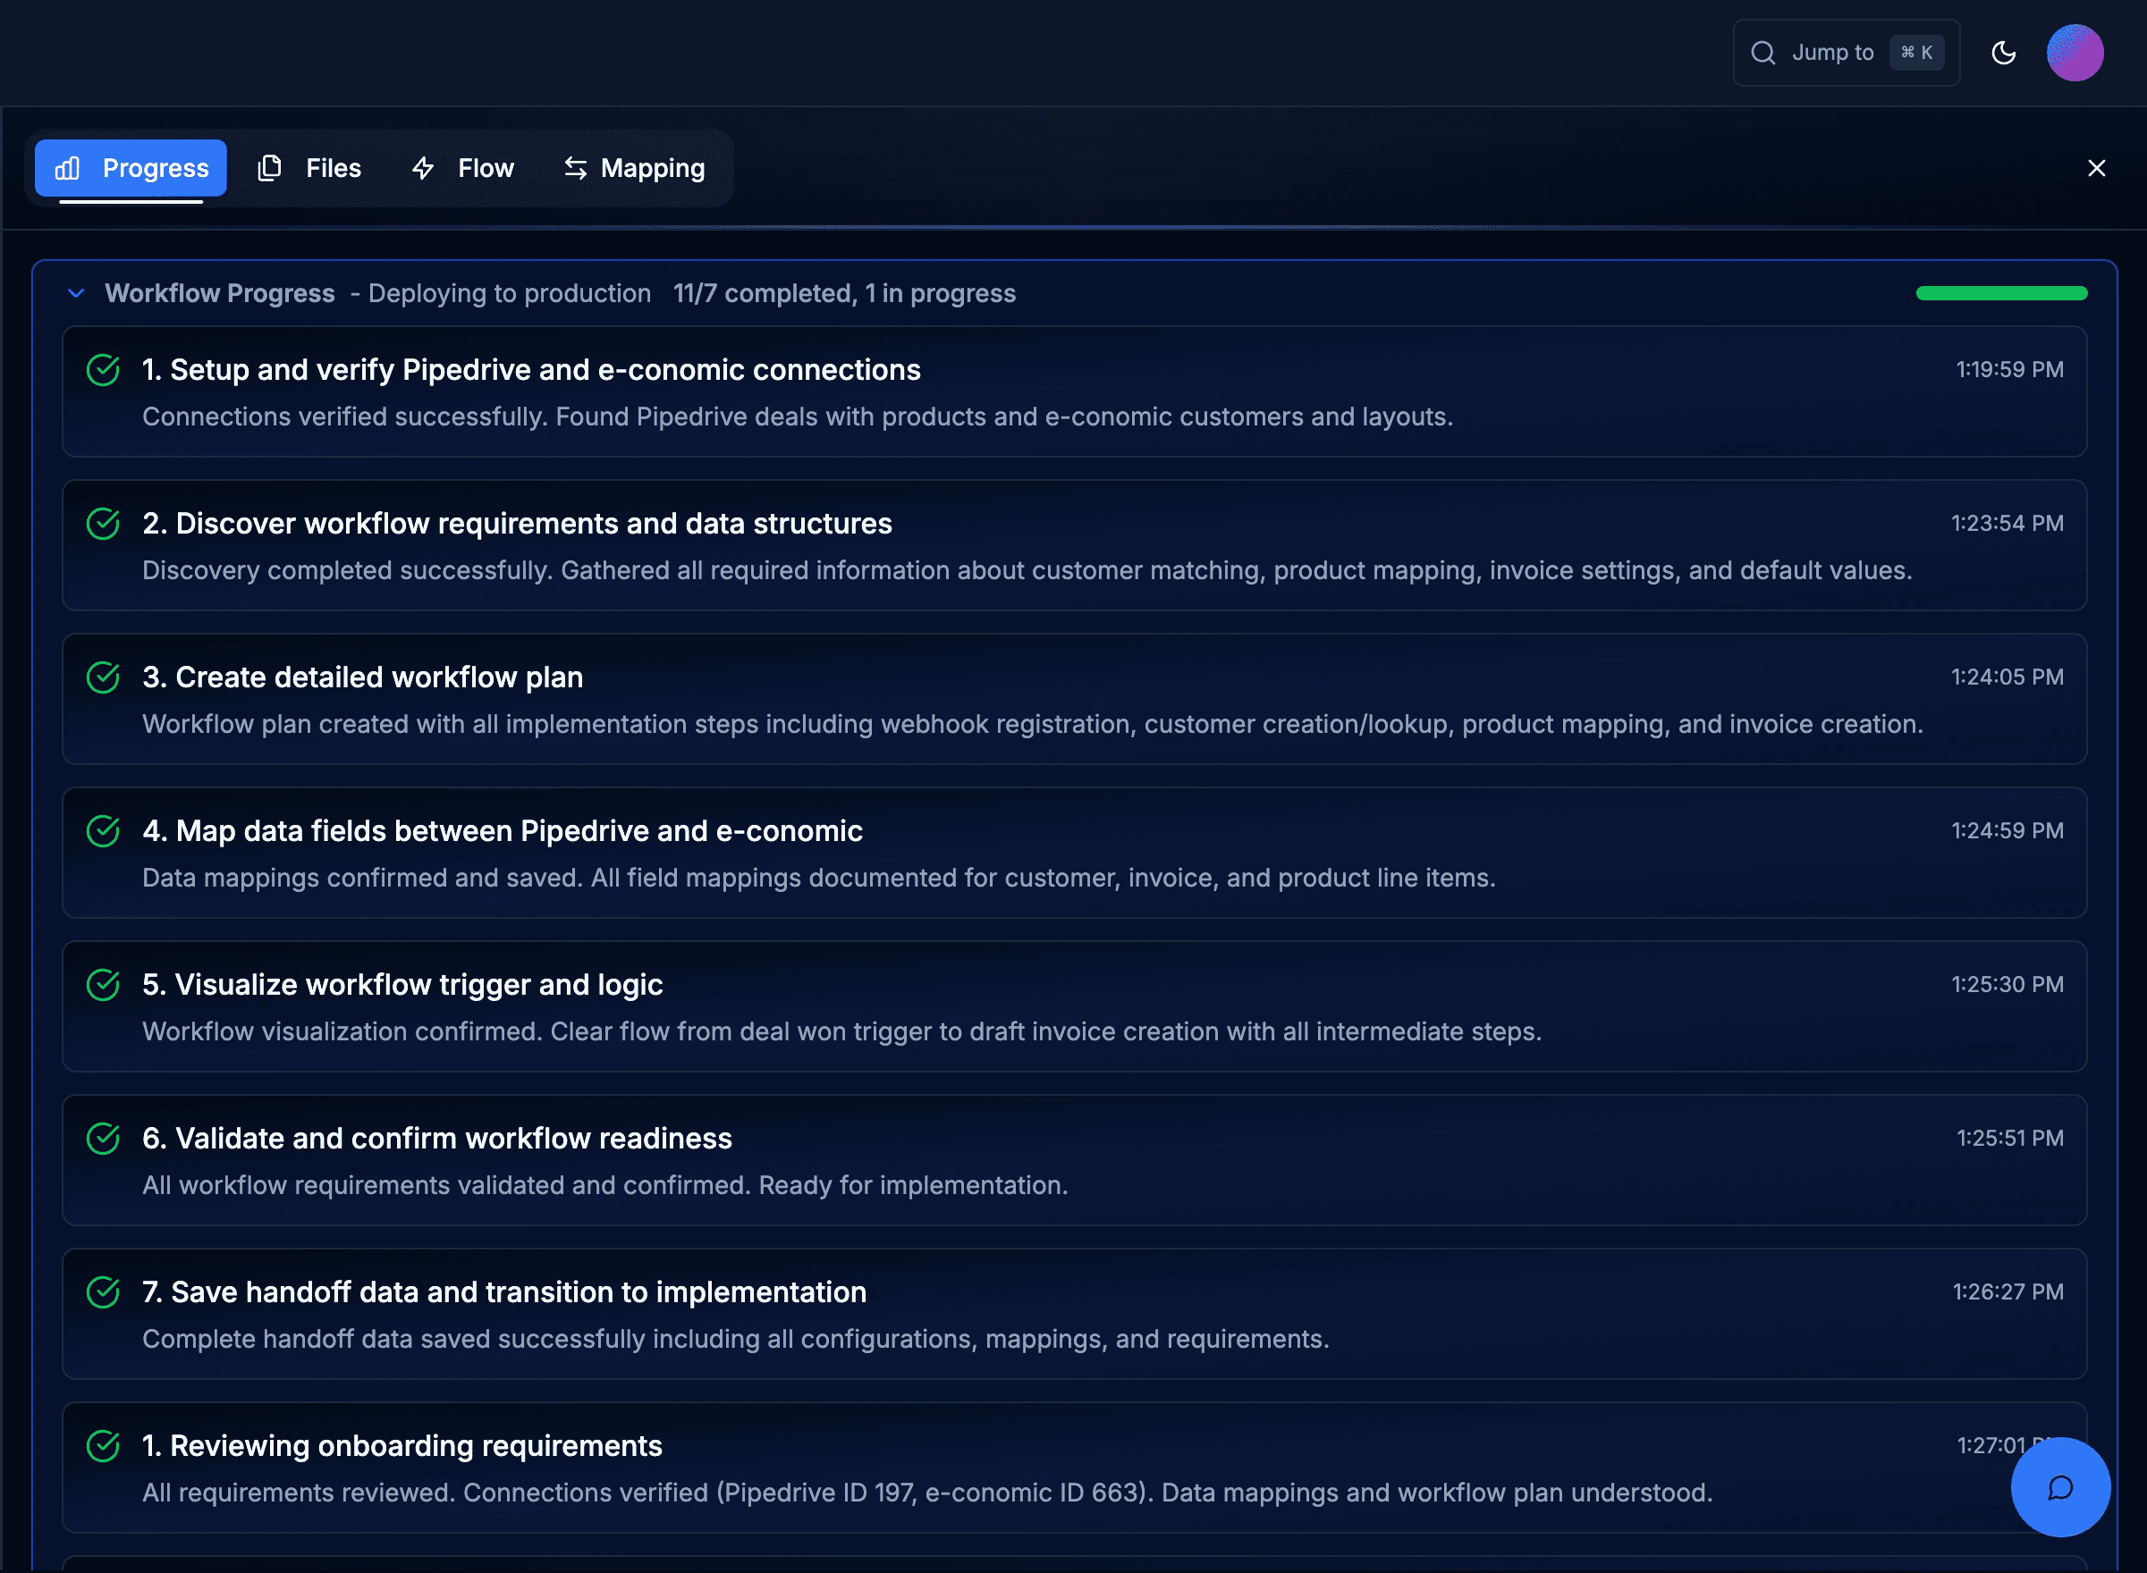Click the search magnifier icon
The image size is (2147, 1573).
1762,53
